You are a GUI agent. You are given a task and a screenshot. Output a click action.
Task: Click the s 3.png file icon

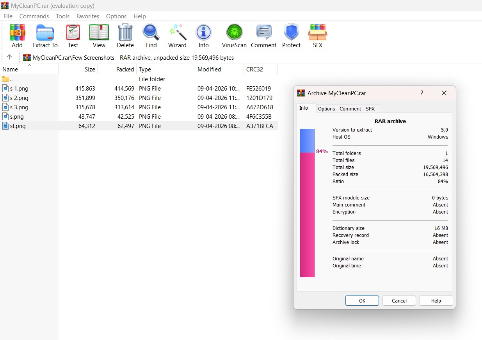[5, 107]
